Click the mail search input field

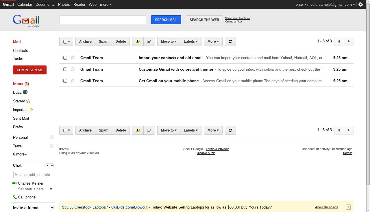pos(103,20)
